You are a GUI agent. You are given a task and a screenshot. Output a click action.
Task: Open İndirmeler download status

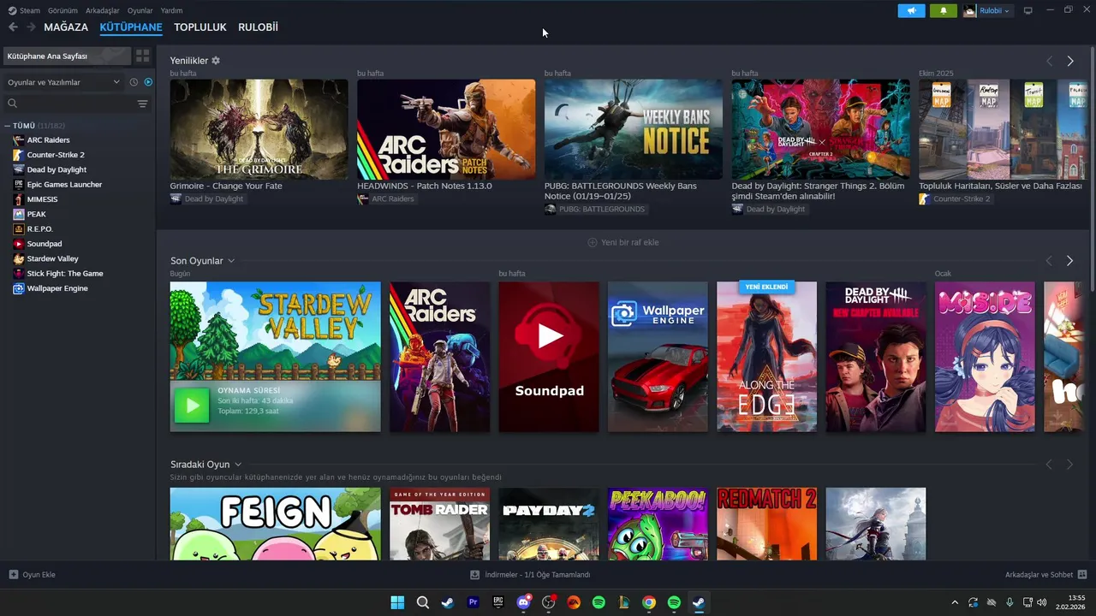tap(531, 575)
